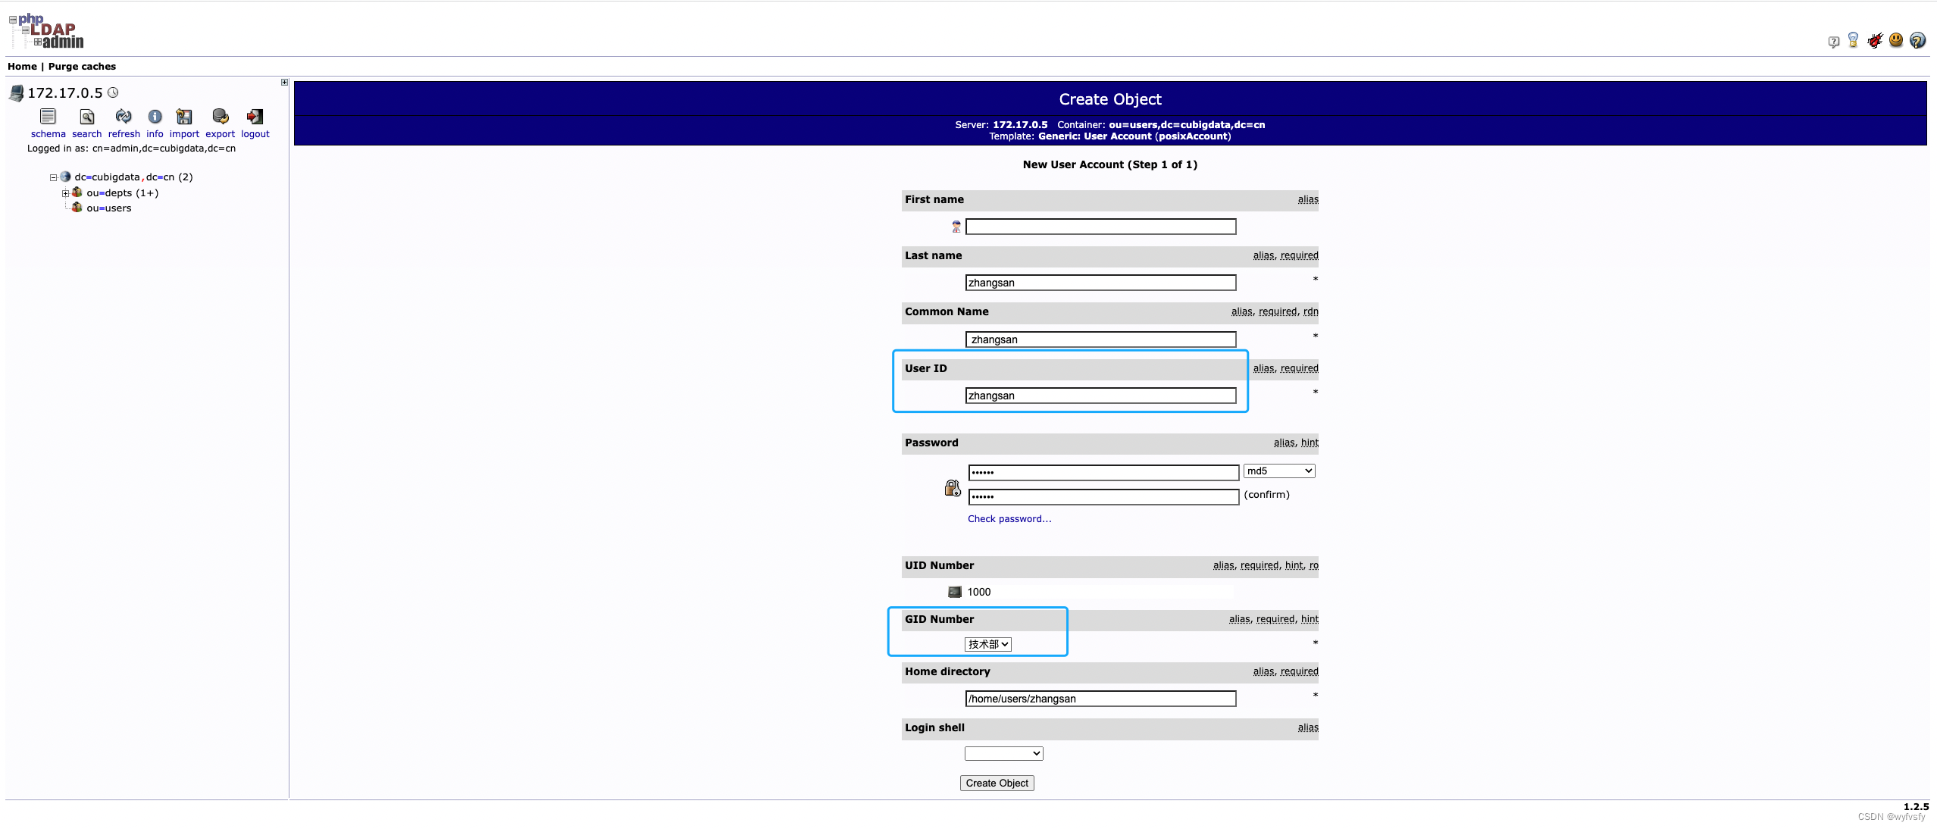Click the Create Object button
Viewport: 1937px width, 829px height.
point(997,782)
